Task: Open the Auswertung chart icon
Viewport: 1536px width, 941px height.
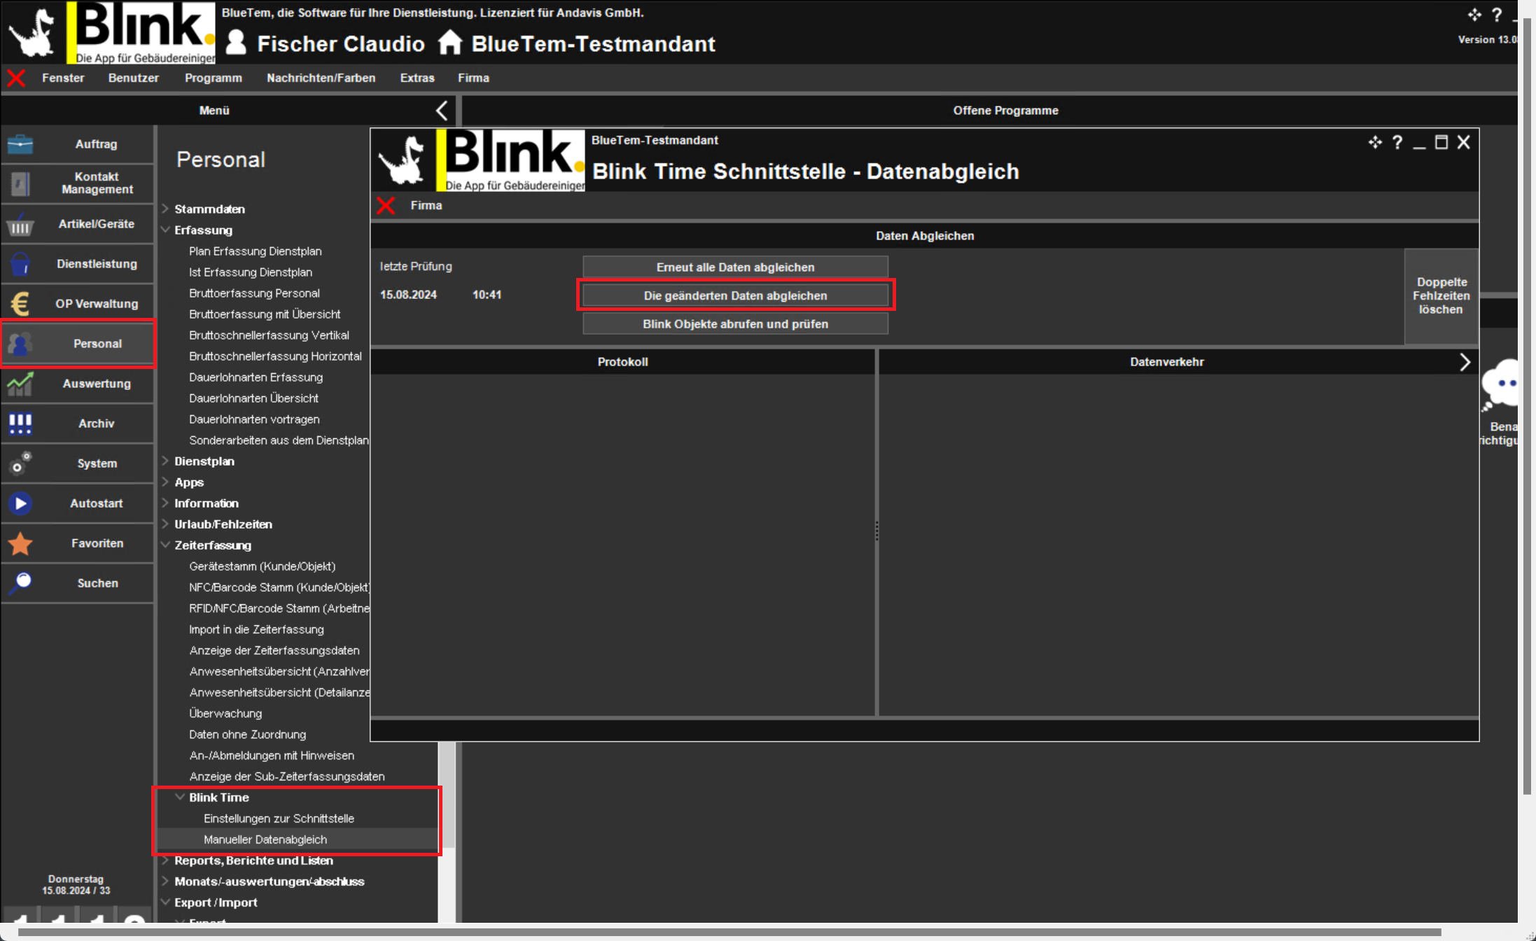Action: (x=20, y=384)
